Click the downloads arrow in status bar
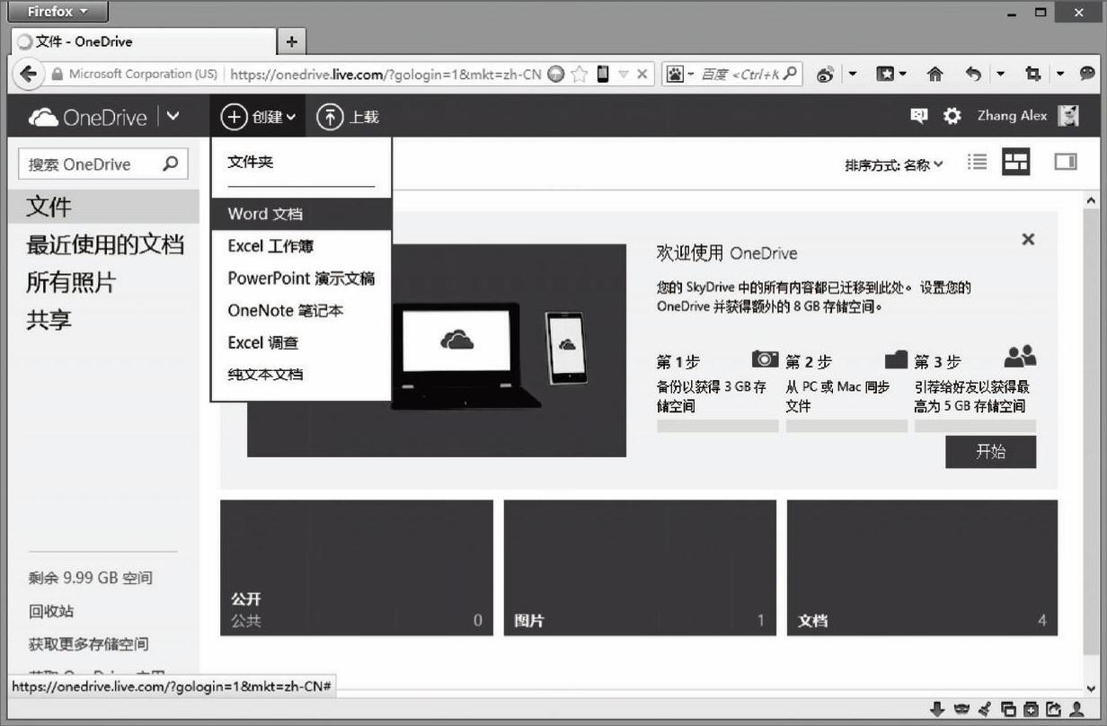 937,710
